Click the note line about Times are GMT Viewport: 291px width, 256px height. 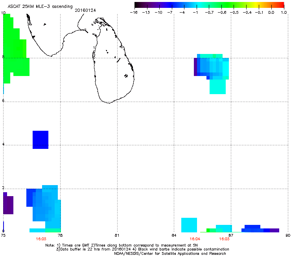[x=122, y=245]
